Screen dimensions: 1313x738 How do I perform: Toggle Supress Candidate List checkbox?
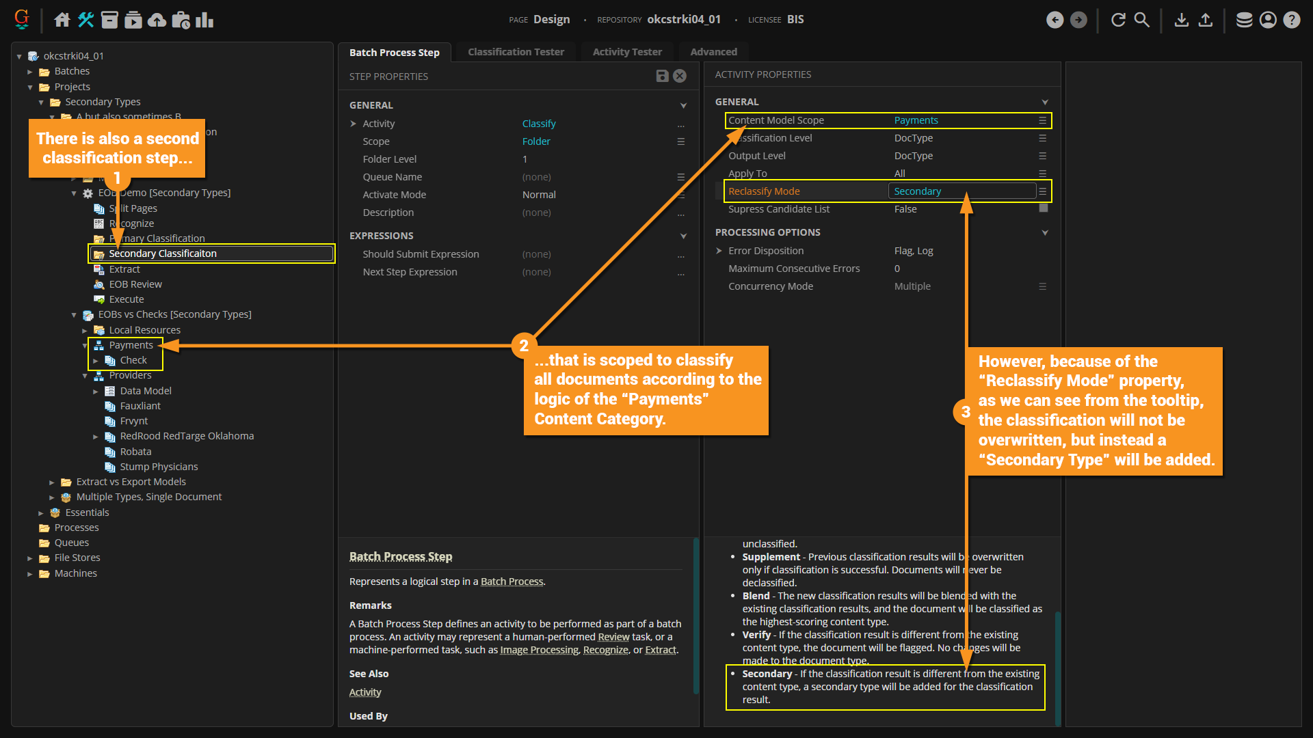click(x=1043, y=208)
